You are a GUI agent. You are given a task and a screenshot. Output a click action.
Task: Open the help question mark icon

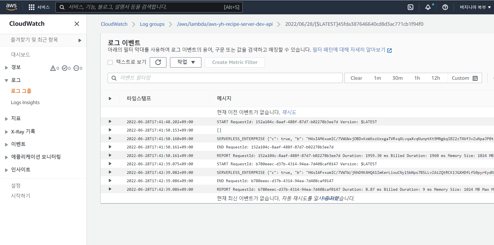445,7
